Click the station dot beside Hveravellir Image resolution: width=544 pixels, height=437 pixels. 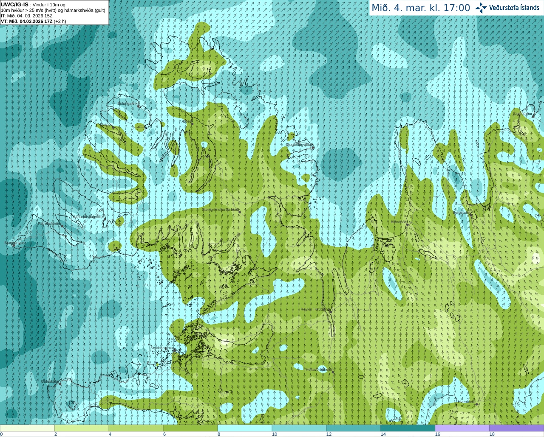coord(477,404)
